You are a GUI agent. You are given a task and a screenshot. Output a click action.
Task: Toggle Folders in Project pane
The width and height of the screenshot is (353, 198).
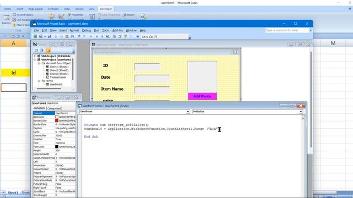tap(48, 51)
